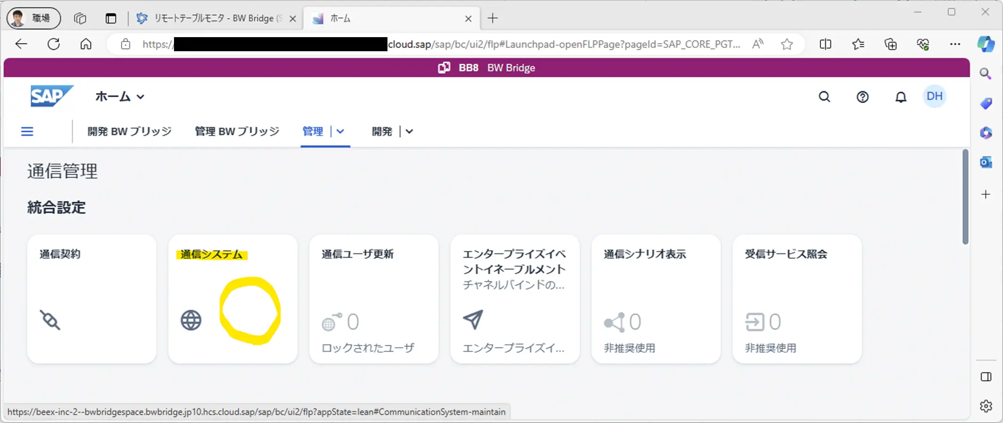Click the BB8 BW Bridge banner icon
This screenshot has width=1003, height=423.
point(444,68)
